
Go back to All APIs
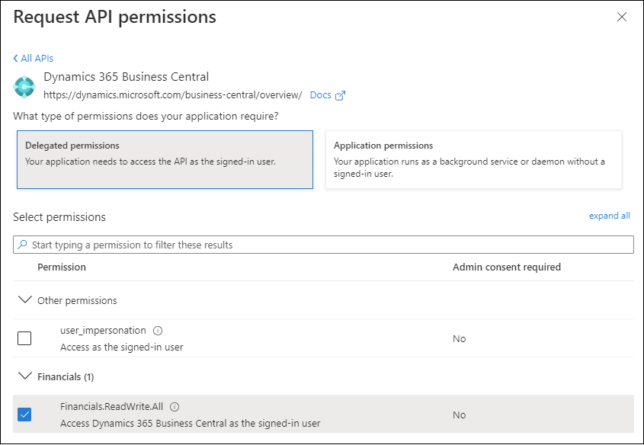click(x=37, y=59)
